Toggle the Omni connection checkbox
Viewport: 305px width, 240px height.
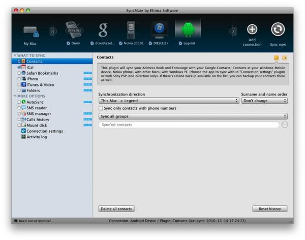[68, 43]
